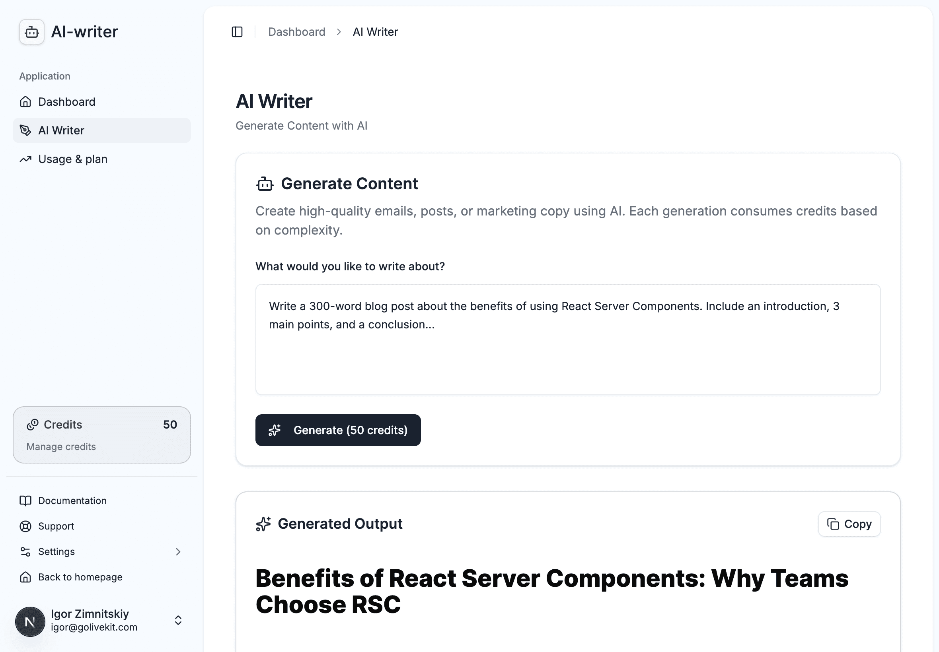Click the AI Writer pen icon
The image size is (939, 652).
(25, 130)
